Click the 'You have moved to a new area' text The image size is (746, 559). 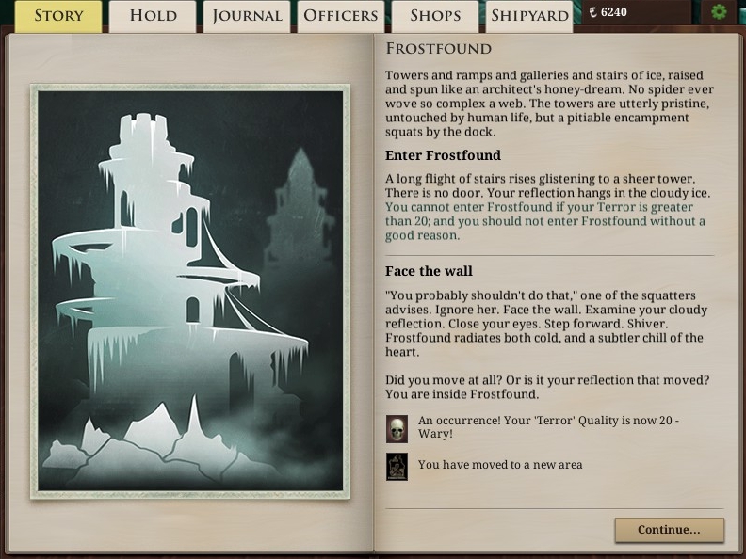(x=500, y=464)
